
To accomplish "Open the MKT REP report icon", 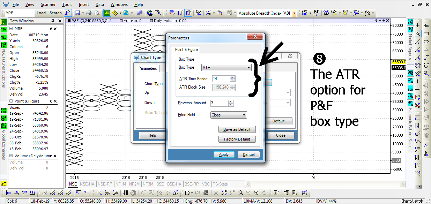I will click(x=410, y=29).
